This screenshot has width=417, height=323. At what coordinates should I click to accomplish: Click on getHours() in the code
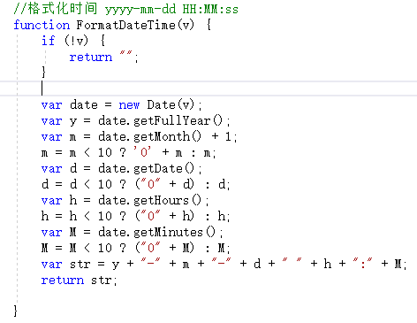(x=167, y=200)
